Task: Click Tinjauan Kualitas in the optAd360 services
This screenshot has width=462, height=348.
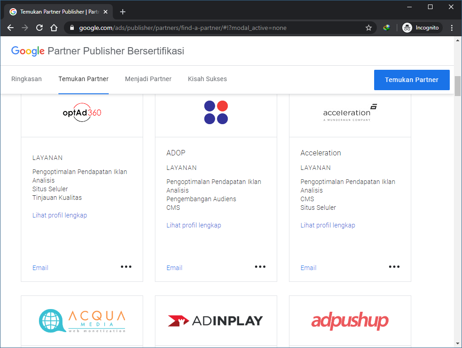Action: tap(57, 198)
